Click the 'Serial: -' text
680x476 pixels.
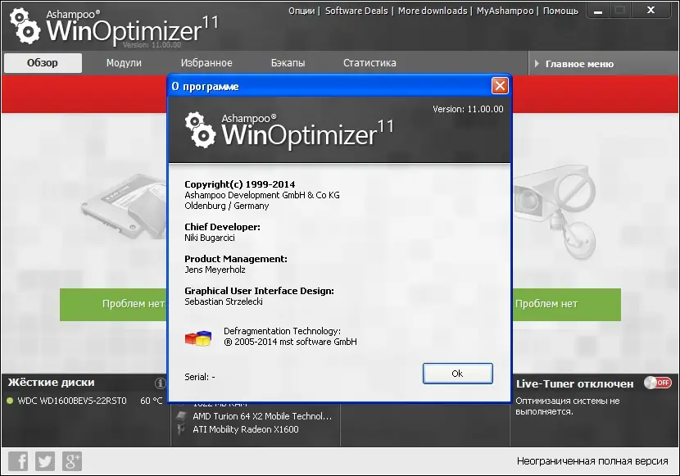(200, 377)
